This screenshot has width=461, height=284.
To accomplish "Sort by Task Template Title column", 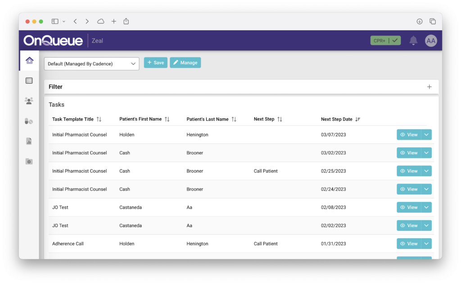I will 99,119.
